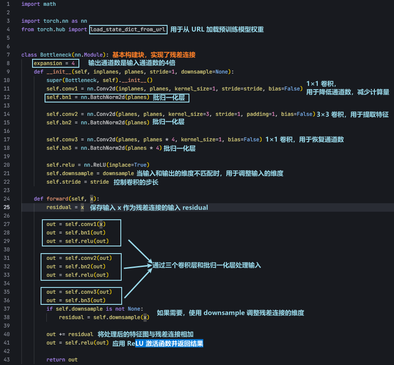Click the 'super(Bottleneck, self).__init__()' call
The image size is (394, 365).
(99, 80)
